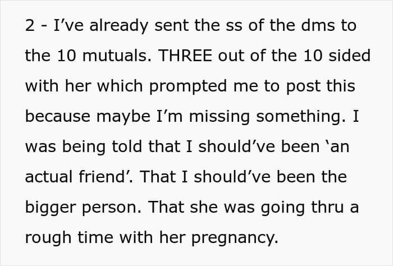The image size is (393, 266).
Task: Click the word "actual"
Action: click(x=45, y=177)
